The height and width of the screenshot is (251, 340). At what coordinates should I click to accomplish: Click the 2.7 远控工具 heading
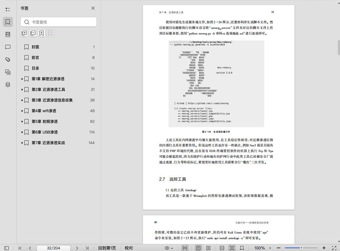172,179
